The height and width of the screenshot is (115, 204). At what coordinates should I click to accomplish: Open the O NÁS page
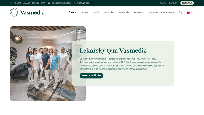pyautogui.click(x=96, y=13)
